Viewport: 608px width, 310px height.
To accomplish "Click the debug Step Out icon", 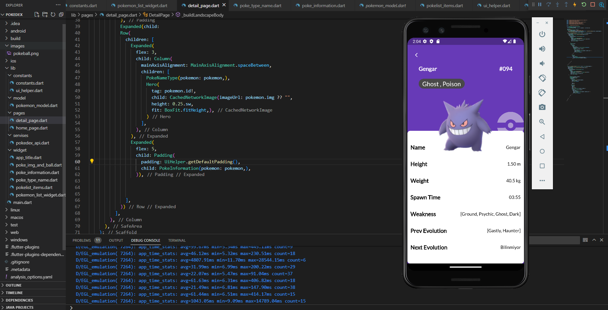I will (x=566, y=5).
